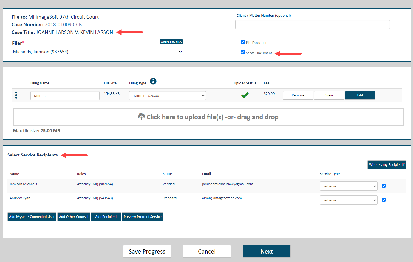Click the Client / Matter Number field
The width and height of the screenshot is (413, 262).
click(x=313, y=24)
